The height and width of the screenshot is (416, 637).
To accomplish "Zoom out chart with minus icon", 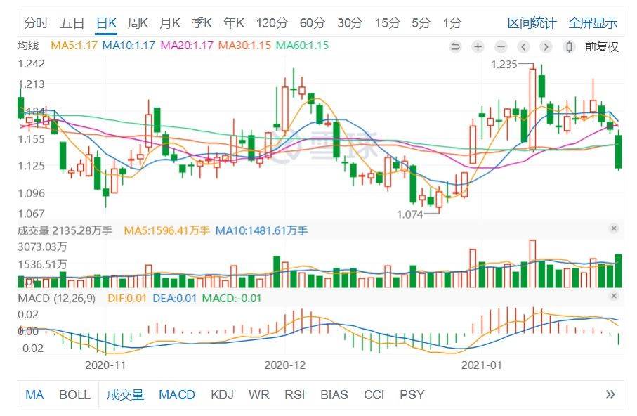I will (x=501, y=47).
